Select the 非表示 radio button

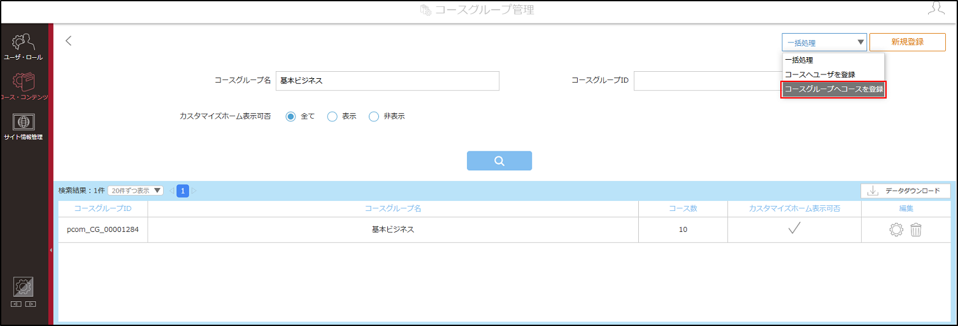coord(374,116)
